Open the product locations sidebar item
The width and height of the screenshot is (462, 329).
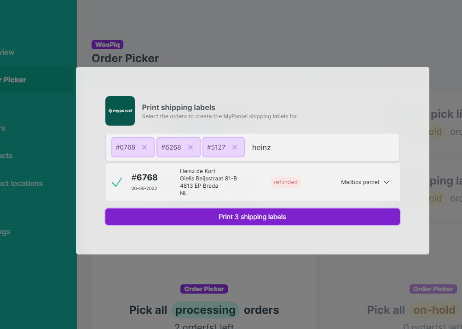[x=22, y=184]
